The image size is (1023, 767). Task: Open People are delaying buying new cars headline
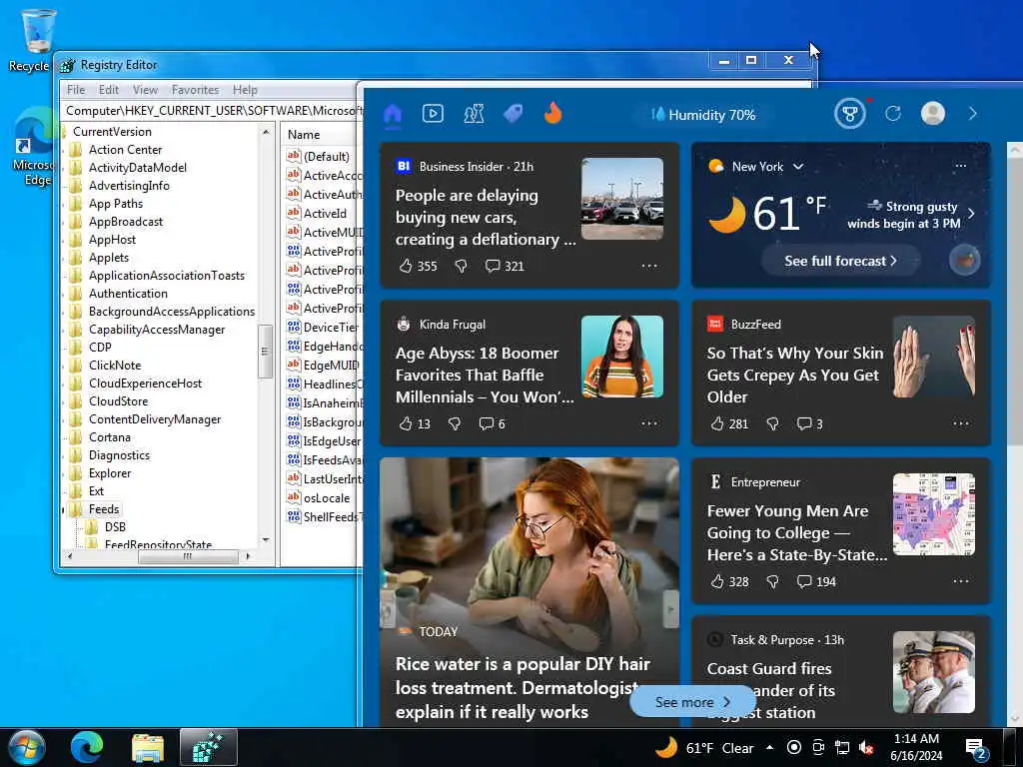(485, 218)
